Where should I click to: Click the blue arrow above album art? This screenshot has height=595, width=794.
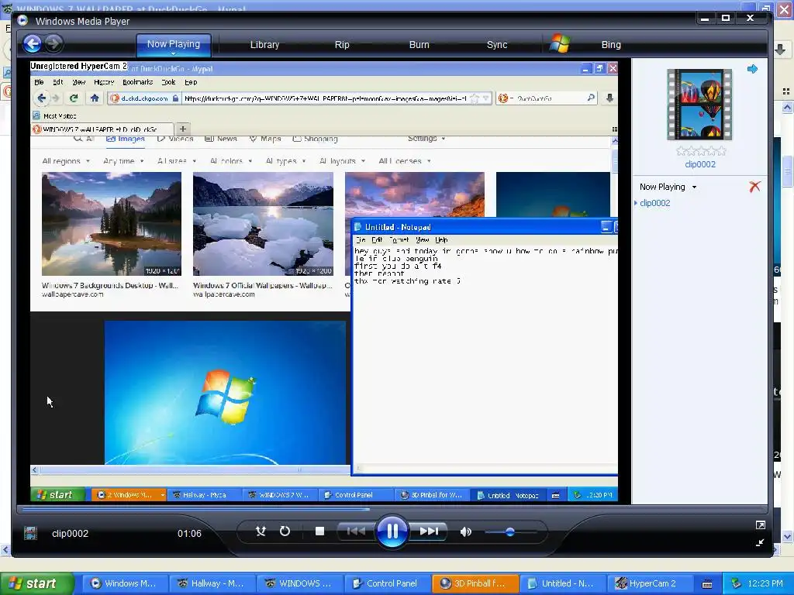click(752, 69)
